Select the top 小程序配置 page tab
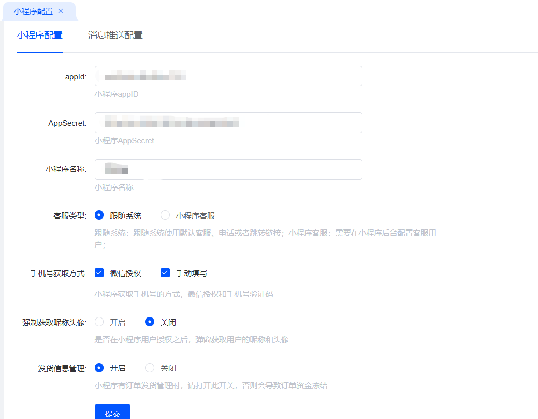Viewport: 538px width, 419px height. (x=33, y=11)
